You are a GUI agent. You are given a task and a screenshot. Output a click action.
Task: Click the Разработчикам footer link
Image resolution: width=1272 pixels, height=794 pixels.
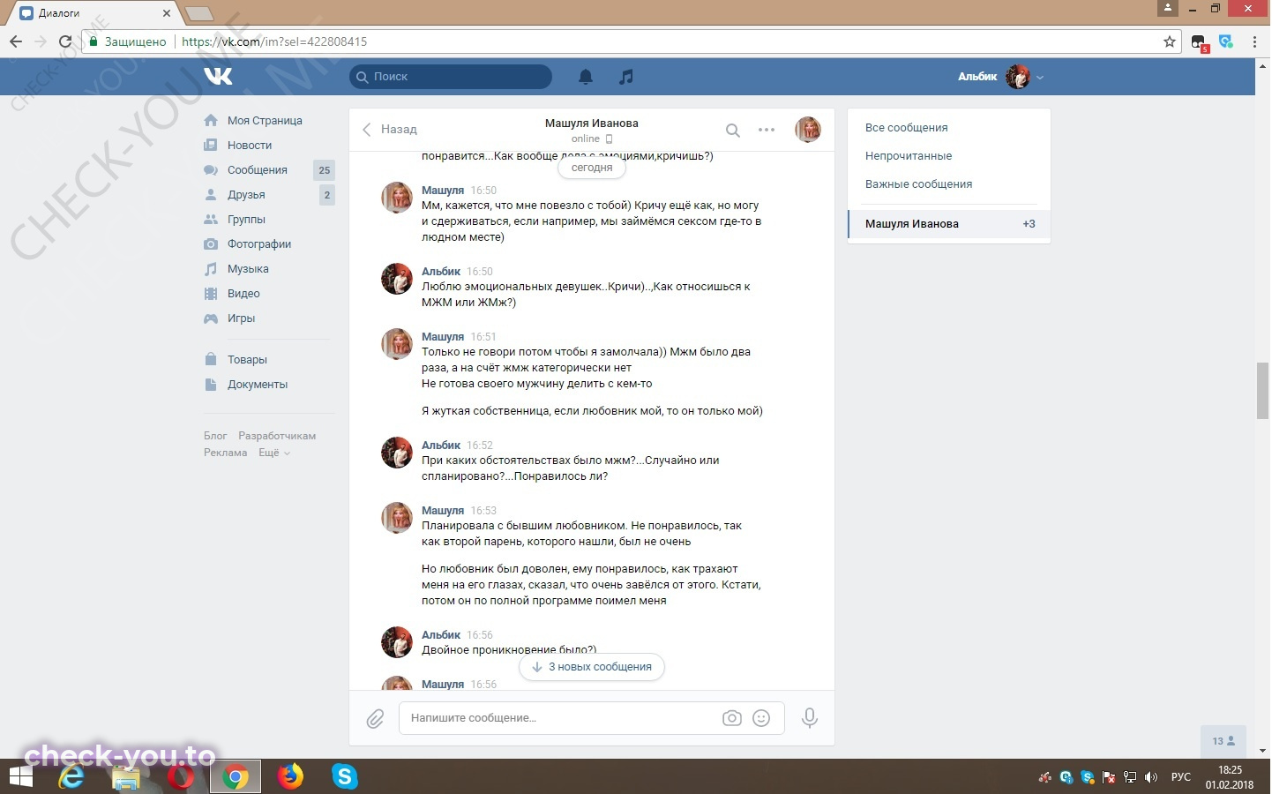(x=277, y=436)
